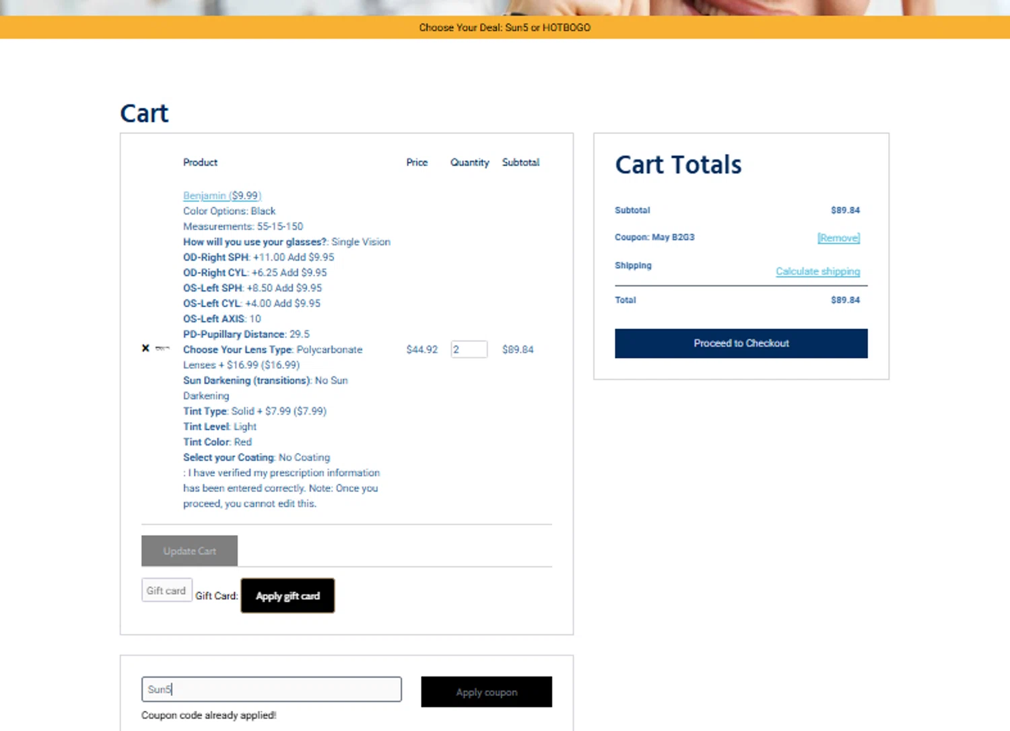Click the Product column header
This screenshot has width=1010, height=731.
pos(200,162)
